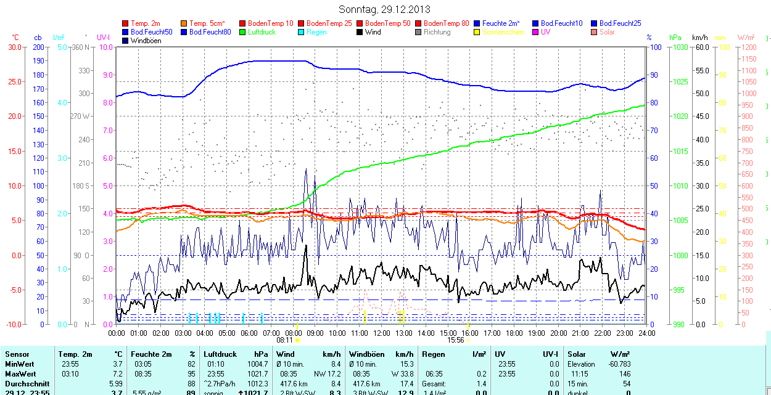Click the blue cb axis unit label
Screen dimensions: 771x395
[x=38, y=38]
